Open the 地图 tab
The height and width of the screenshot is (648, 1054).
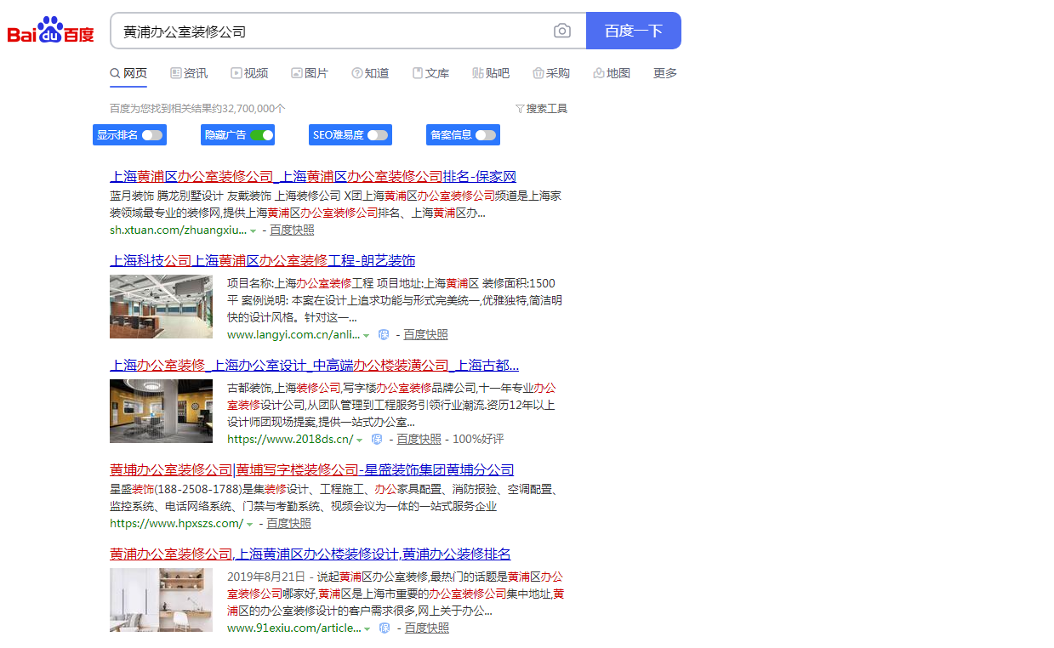click(x=612, y=74)
